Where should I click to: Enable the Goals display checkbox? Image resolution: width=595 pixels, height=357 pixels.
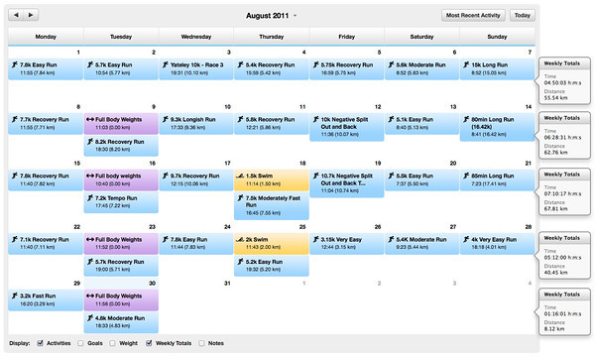click(80, 343)
